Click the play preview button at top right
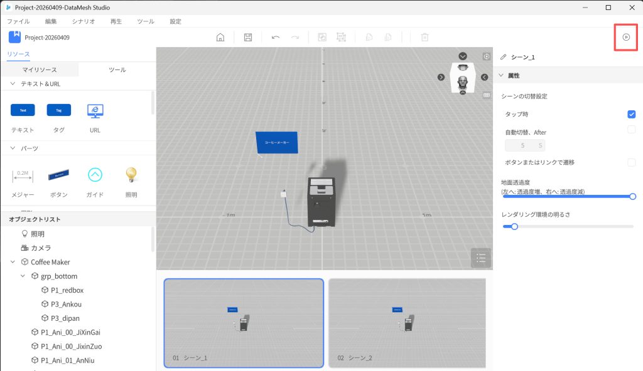This screenshot has height=371, width=643. coord(625,38)
